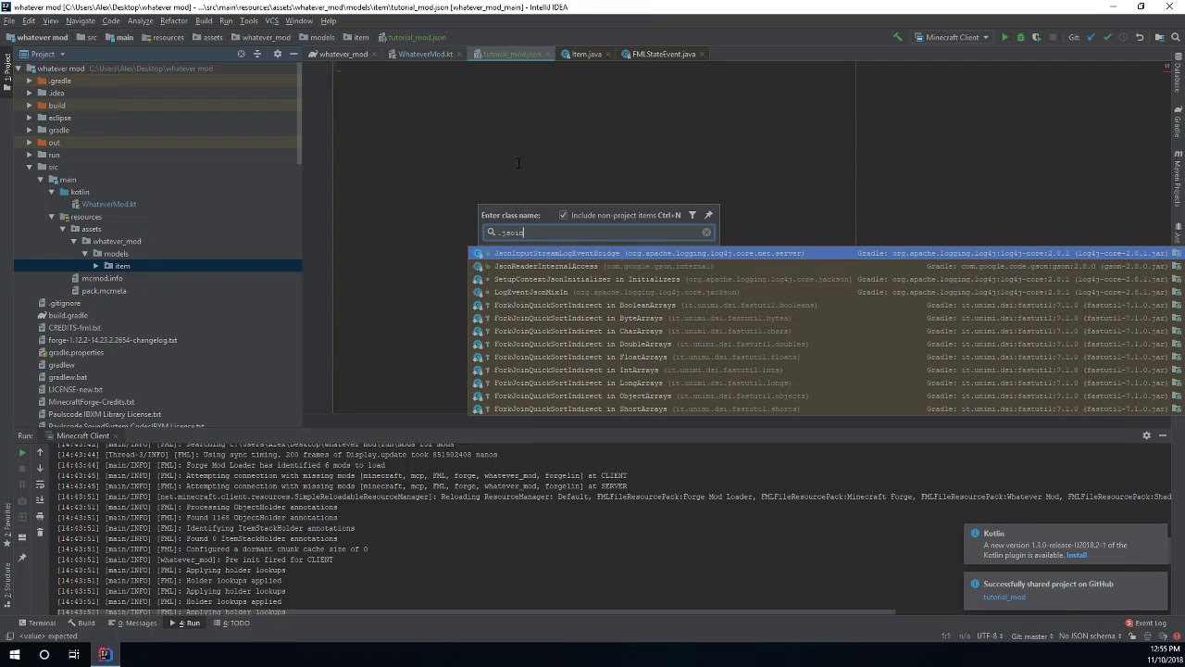
Task: Open the Refactor menu
Action: (173, 20)
